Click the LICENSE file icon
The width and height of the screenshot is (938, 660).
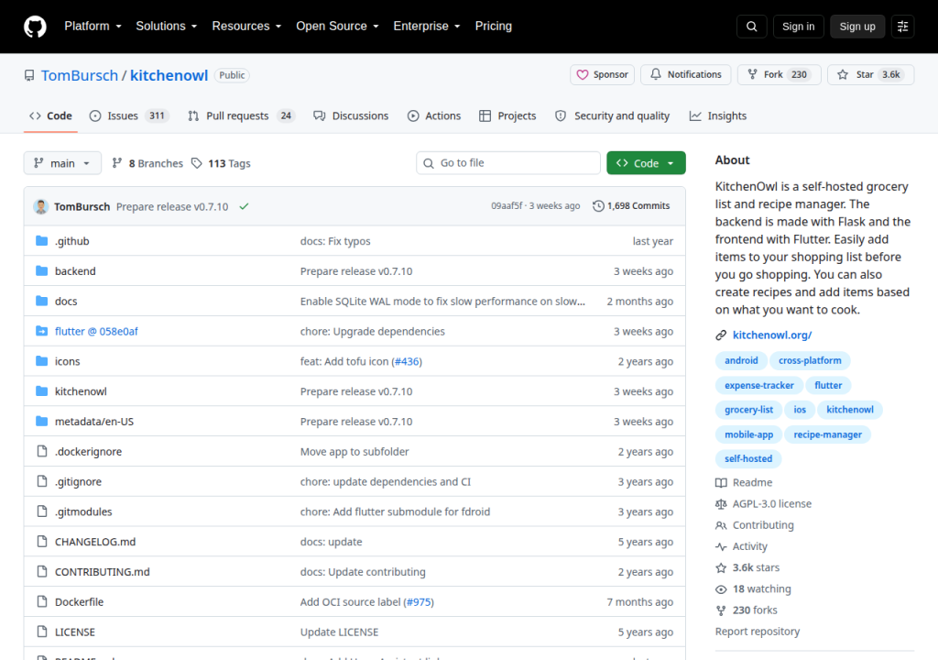42,632
